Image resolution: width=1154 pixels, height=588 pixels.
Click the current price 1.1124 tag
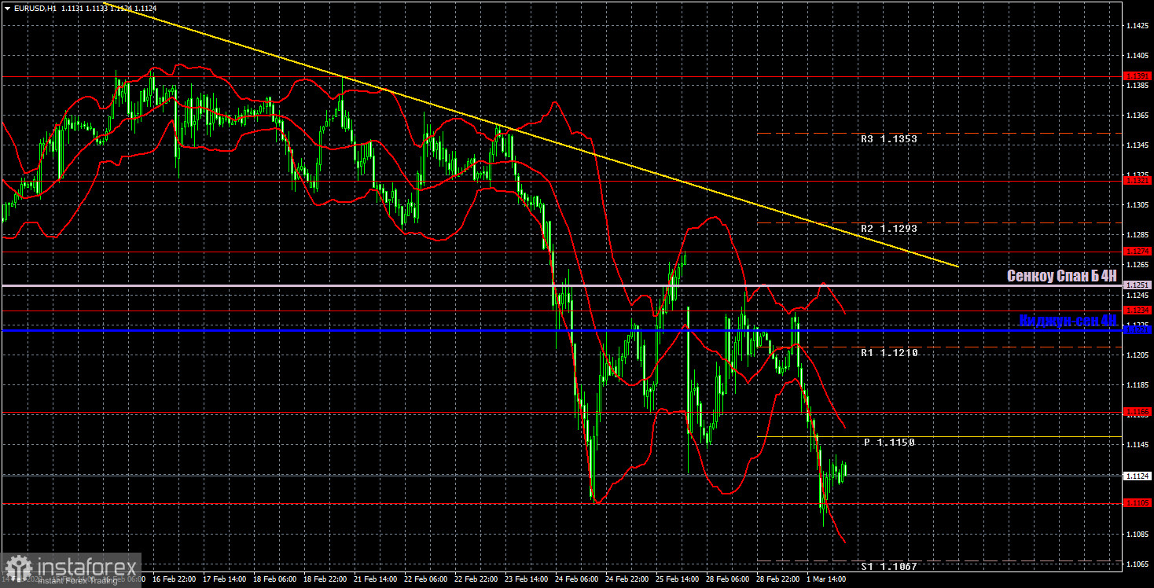tap(1137, 476)
